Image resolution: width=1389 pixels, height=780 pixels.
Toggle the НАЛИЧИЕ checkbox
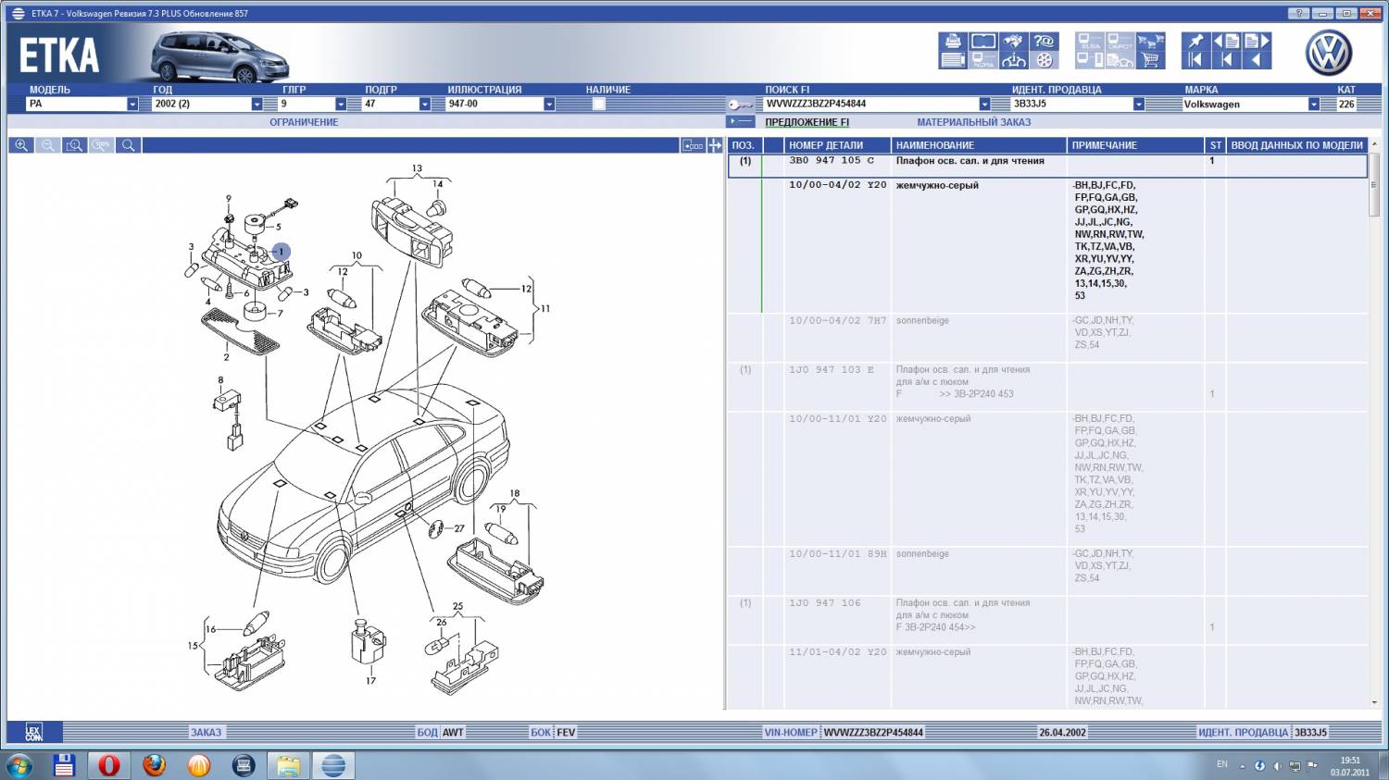(598, 104)
